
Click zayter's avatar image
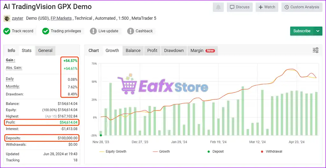coord(7,18)
